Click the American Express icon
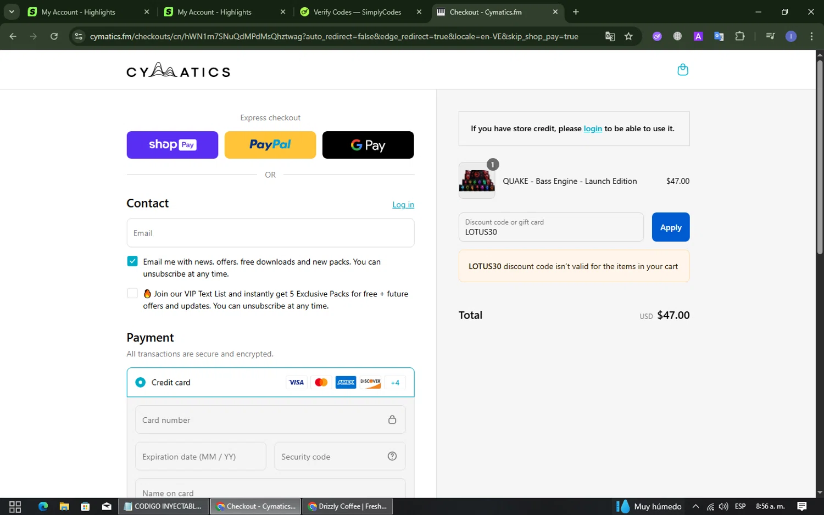Image resolution: width=824 pixels, height=515 pixels. 346,382
